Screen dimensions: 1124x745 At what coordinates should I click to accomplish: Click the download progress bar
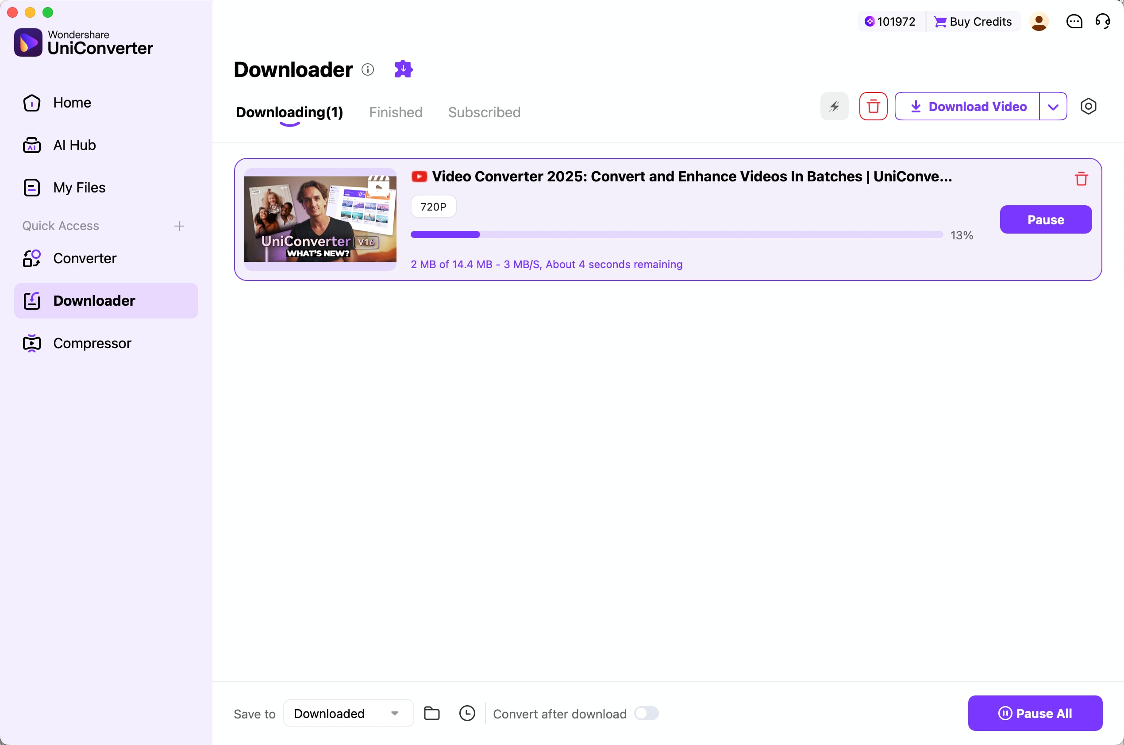pos(676,235)
